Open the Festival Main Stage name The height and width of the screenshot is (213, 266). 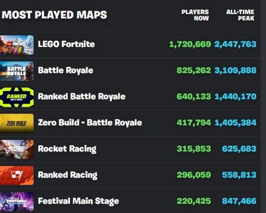79,201
